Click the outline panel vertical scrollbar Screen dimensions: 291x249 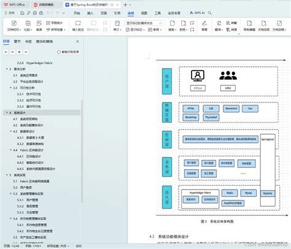[x=82, y=151]
